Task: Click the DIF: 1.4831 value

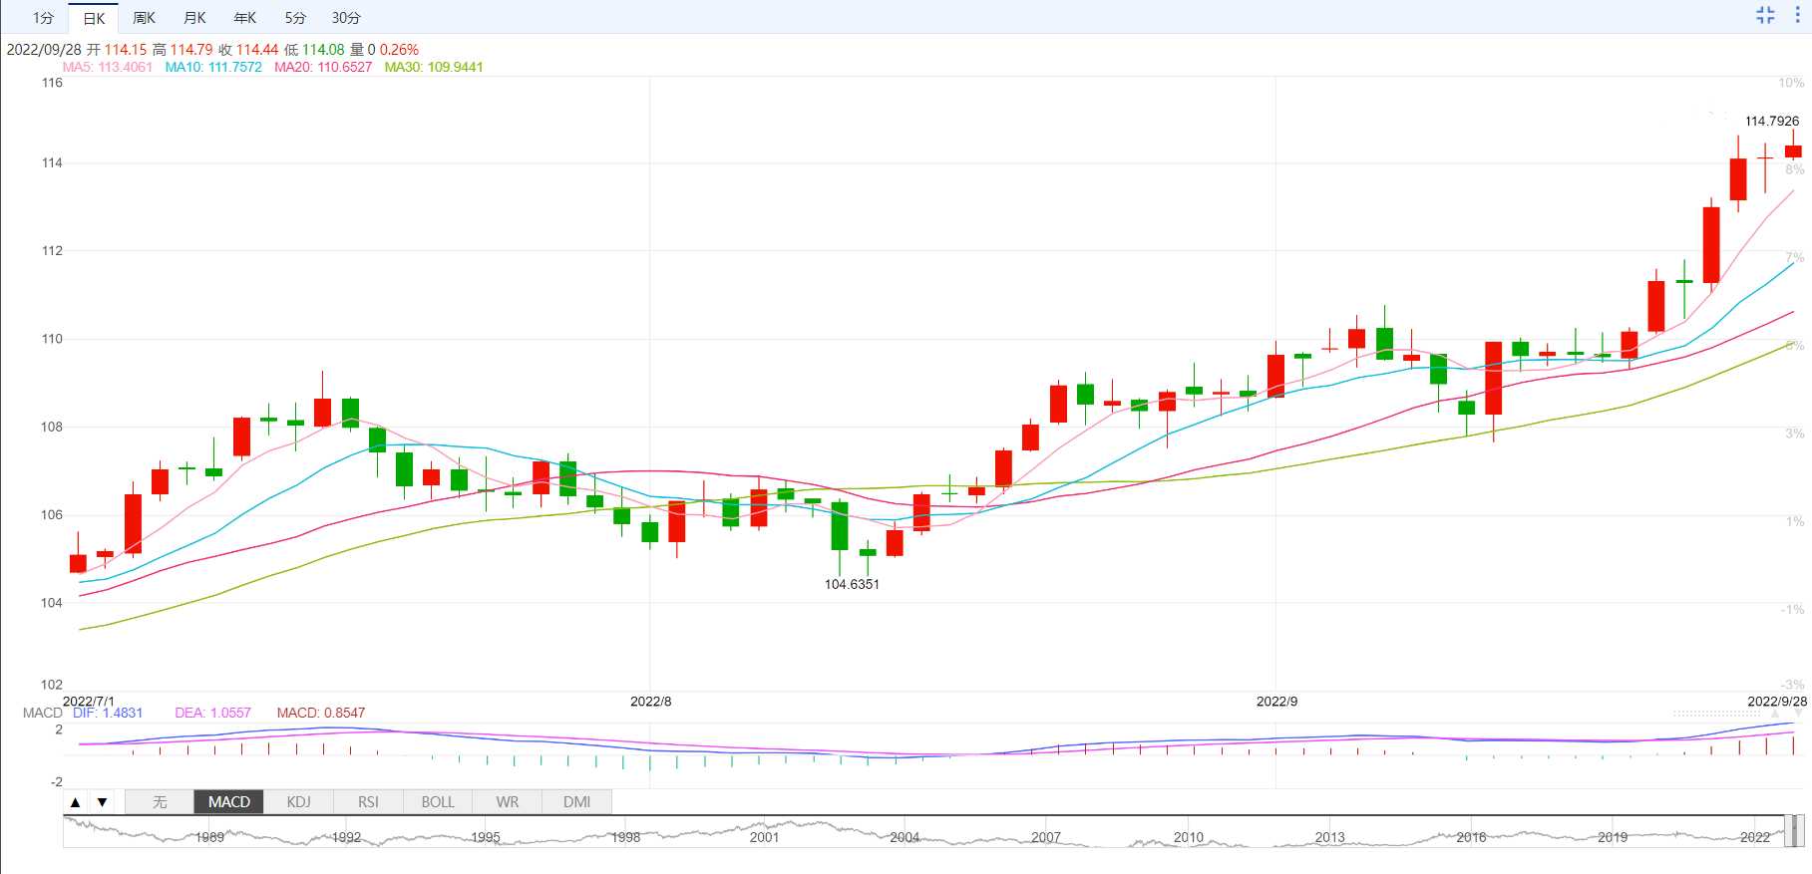Action: (x=108, y=713)
